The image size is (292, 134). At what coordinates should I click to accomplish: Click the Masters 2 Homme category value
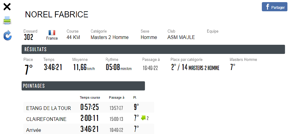coord(110,37)
